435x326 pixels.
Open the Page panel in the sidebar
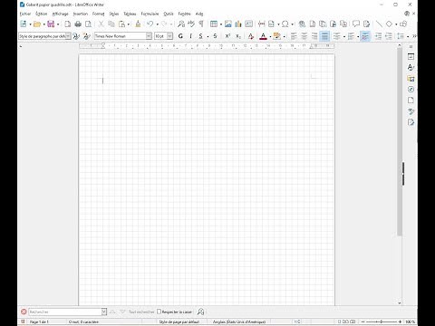tap(411, 101)
